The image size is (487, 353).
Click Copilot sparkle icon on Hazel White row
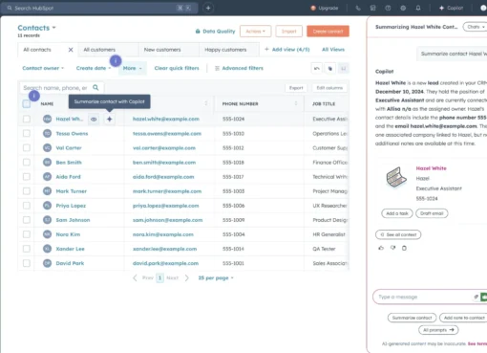click(109, 119)
